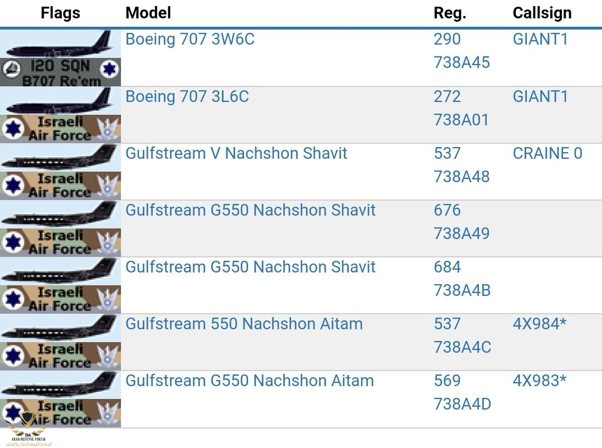Click Israeli Air Force badge beside Gulfstream 550 Aitam
This screenshot has height=448, width=602.
(x=60, y=357)
